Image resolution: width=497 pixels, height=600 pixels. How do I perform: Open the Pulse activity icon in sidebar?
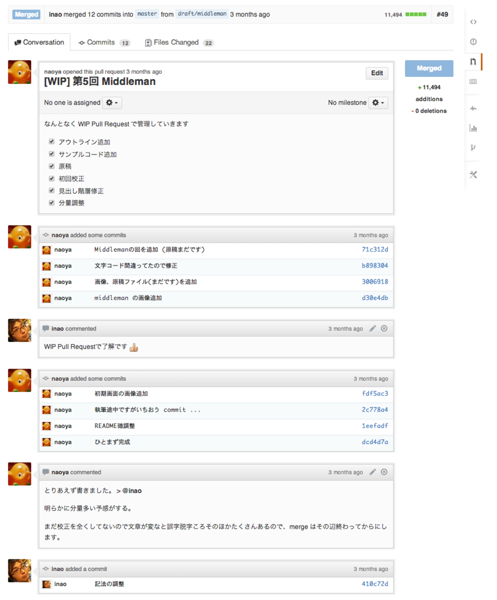[x=473, y=109]
